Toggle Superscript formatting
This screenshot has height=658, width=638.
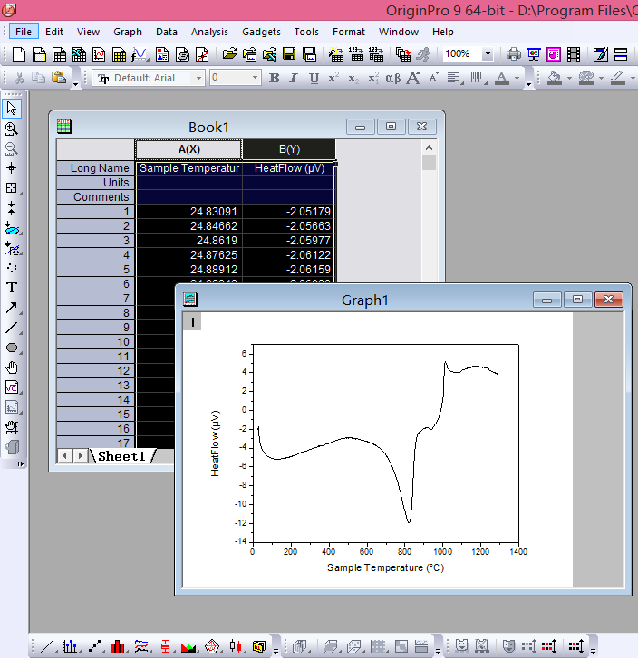333,78
